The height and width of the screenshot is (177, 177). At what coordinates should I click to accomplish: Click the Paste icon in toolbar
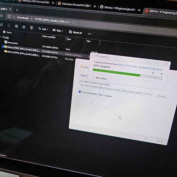9,25
